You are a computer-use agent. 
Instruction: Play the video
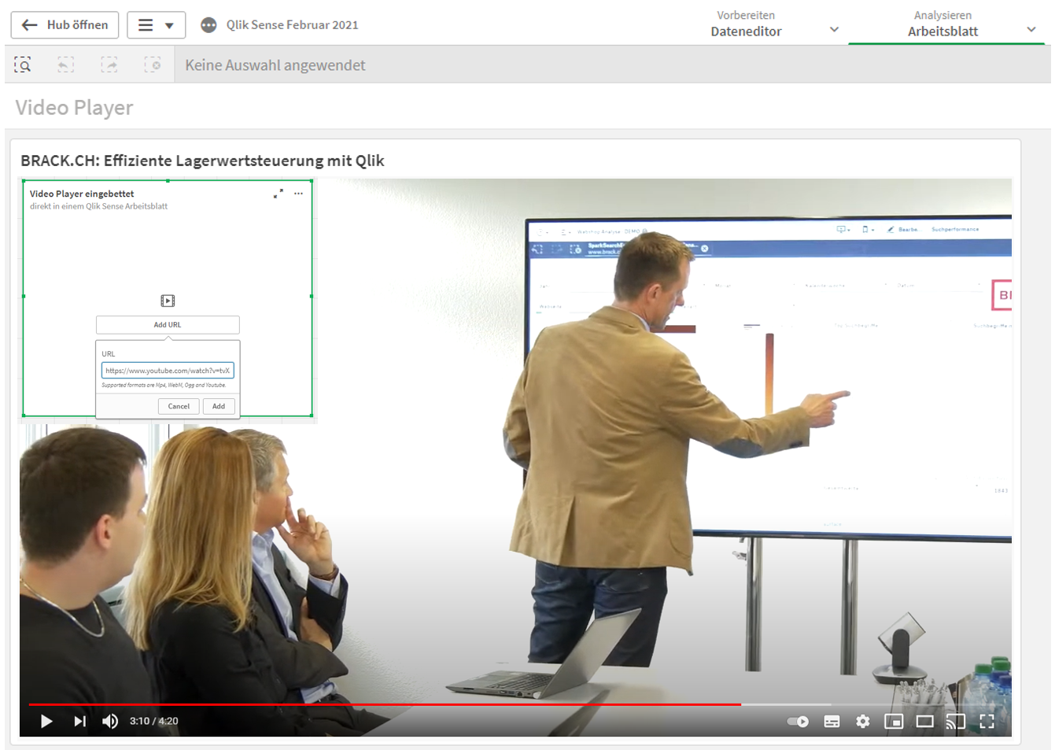(x=46, y=722)
